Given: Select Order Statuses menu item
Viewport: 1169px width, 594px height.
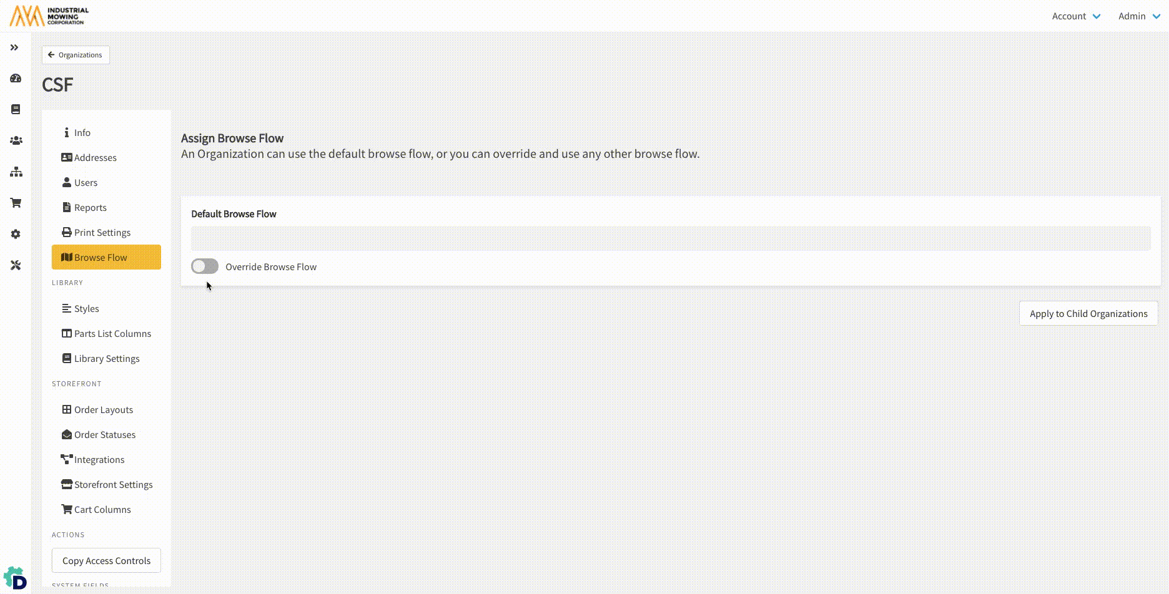Looking at the screenshot, I should (x=104, y=435).
